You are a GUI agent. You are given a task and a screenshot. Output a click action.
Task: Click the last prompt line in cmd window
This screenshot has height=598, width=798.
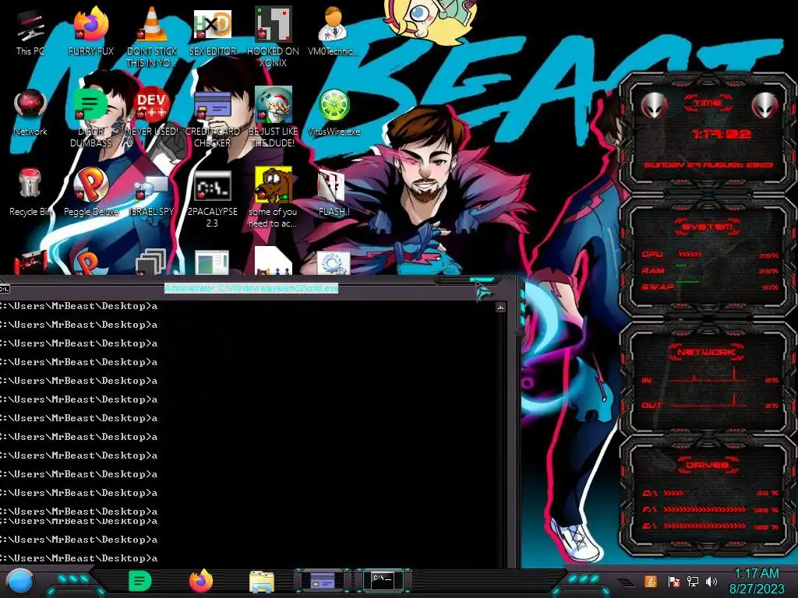click(79, 558)
